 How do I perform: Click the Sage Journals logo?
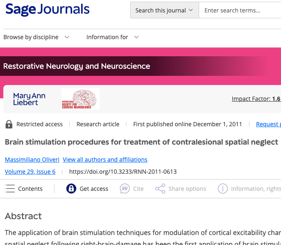pos(47,9)
